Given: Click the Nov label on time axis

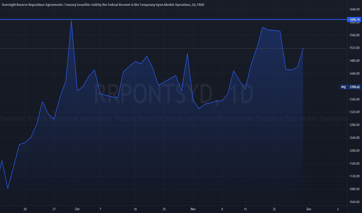Looking at the screenshot, I should coord(193,209).
